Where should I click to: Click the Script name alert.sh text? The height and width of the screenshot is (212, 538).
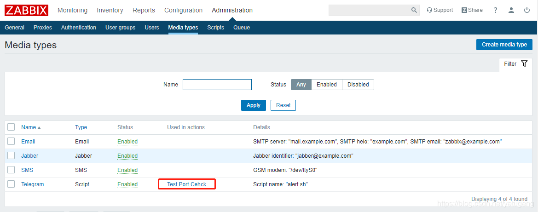(280, 184)
